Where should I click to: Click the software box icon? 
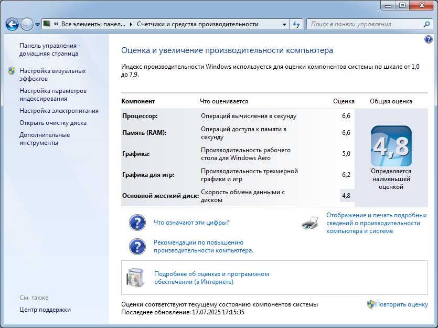(135, 278)
